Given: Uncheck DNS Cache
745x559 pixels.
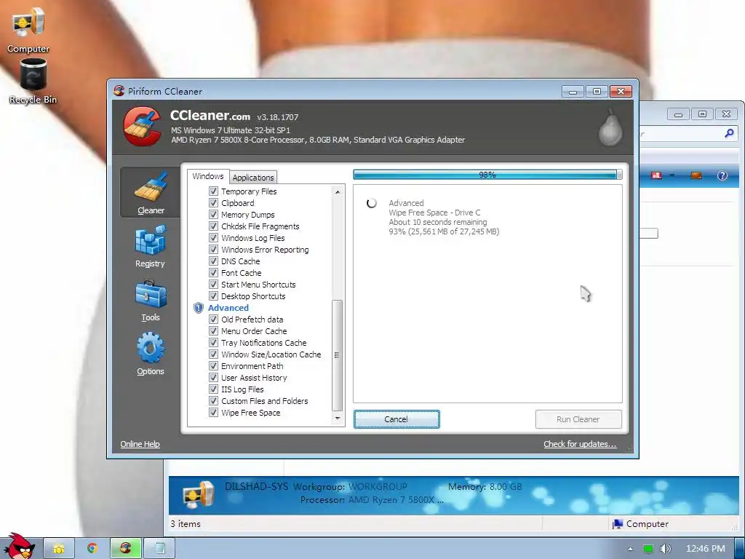Looking at the screenshot, I should click(213, 261).
